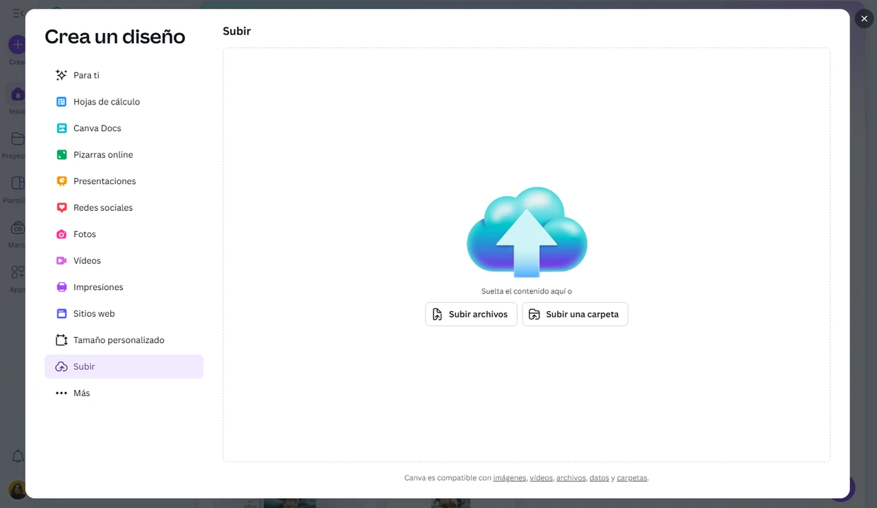Select the highlighted Subir menu item
The height and width of the screenshot is (508, 877).
(124, 366)
